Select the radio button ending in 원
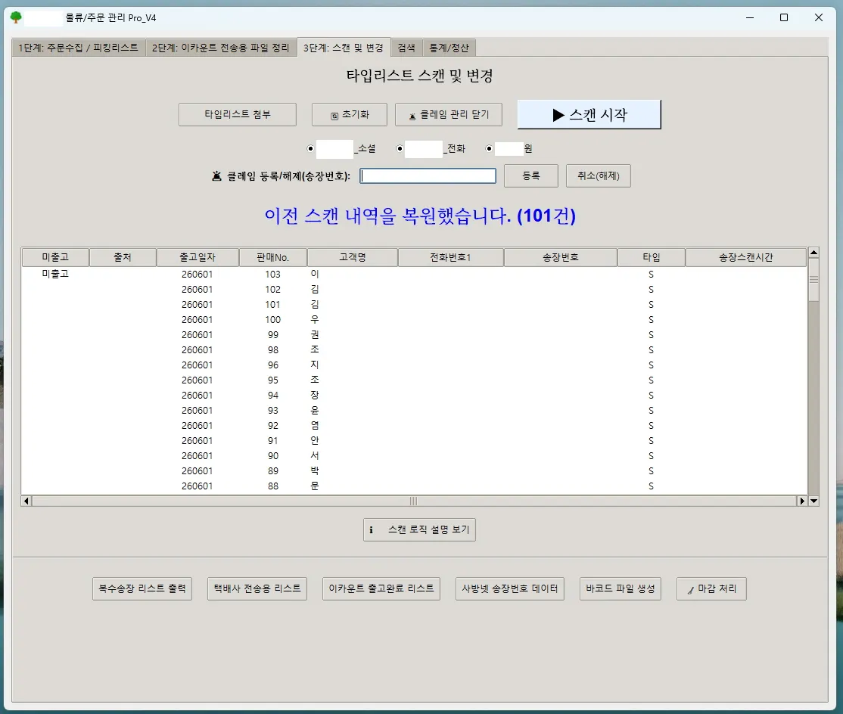 coord(489,149)
